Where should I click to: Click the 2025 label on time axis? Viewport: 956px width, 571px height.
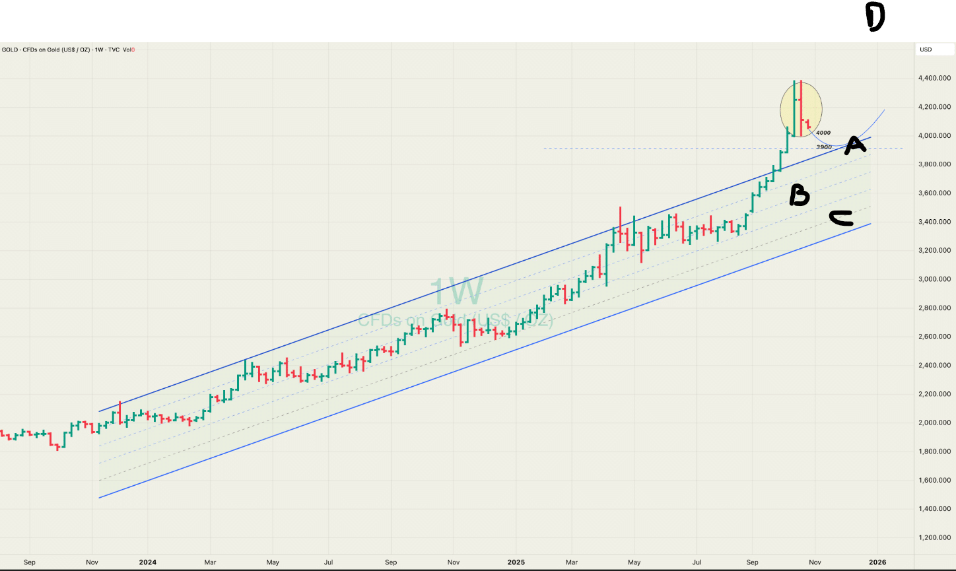point(516,562)
